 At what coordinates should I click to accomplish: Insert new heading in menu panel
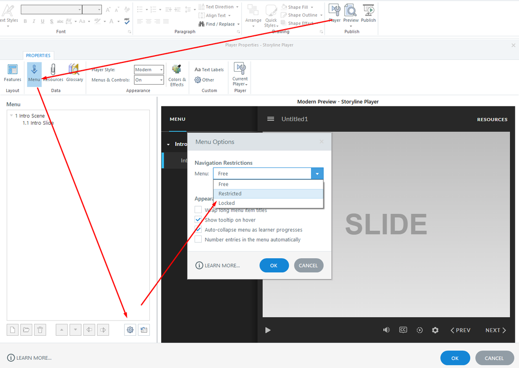pos(12,330)
